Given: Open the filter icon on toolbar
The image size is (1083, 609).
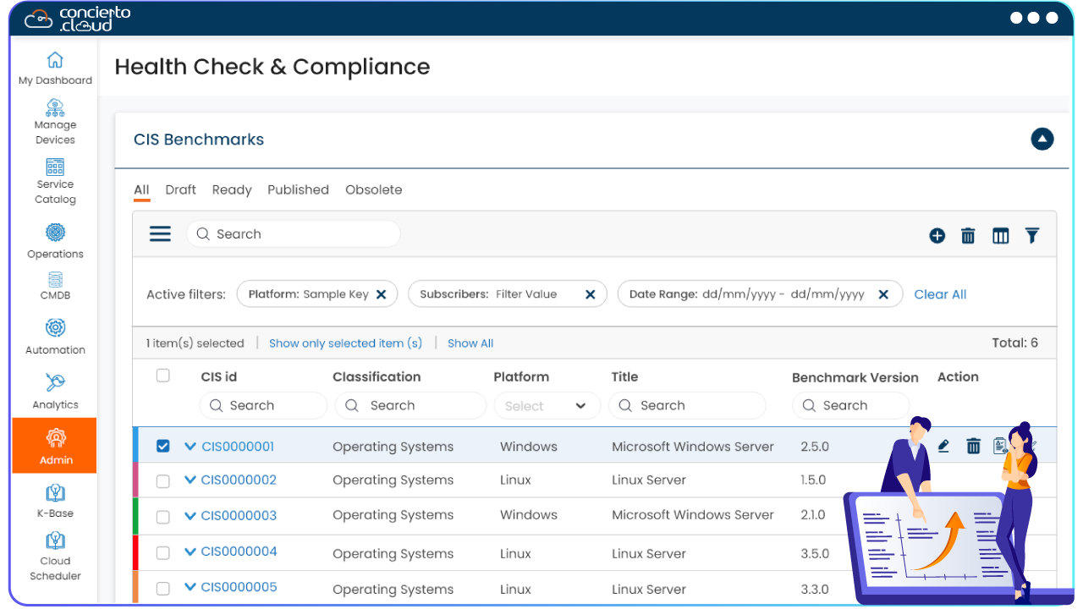Looking at the screenshot, I should coord(1032,237).
